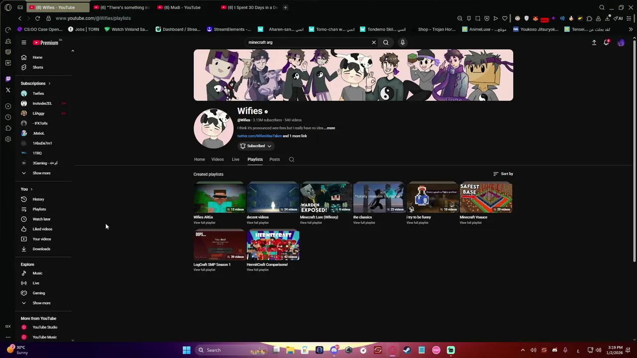
Task: Expand the You section chevron
Action: click(x=31, y=189)
